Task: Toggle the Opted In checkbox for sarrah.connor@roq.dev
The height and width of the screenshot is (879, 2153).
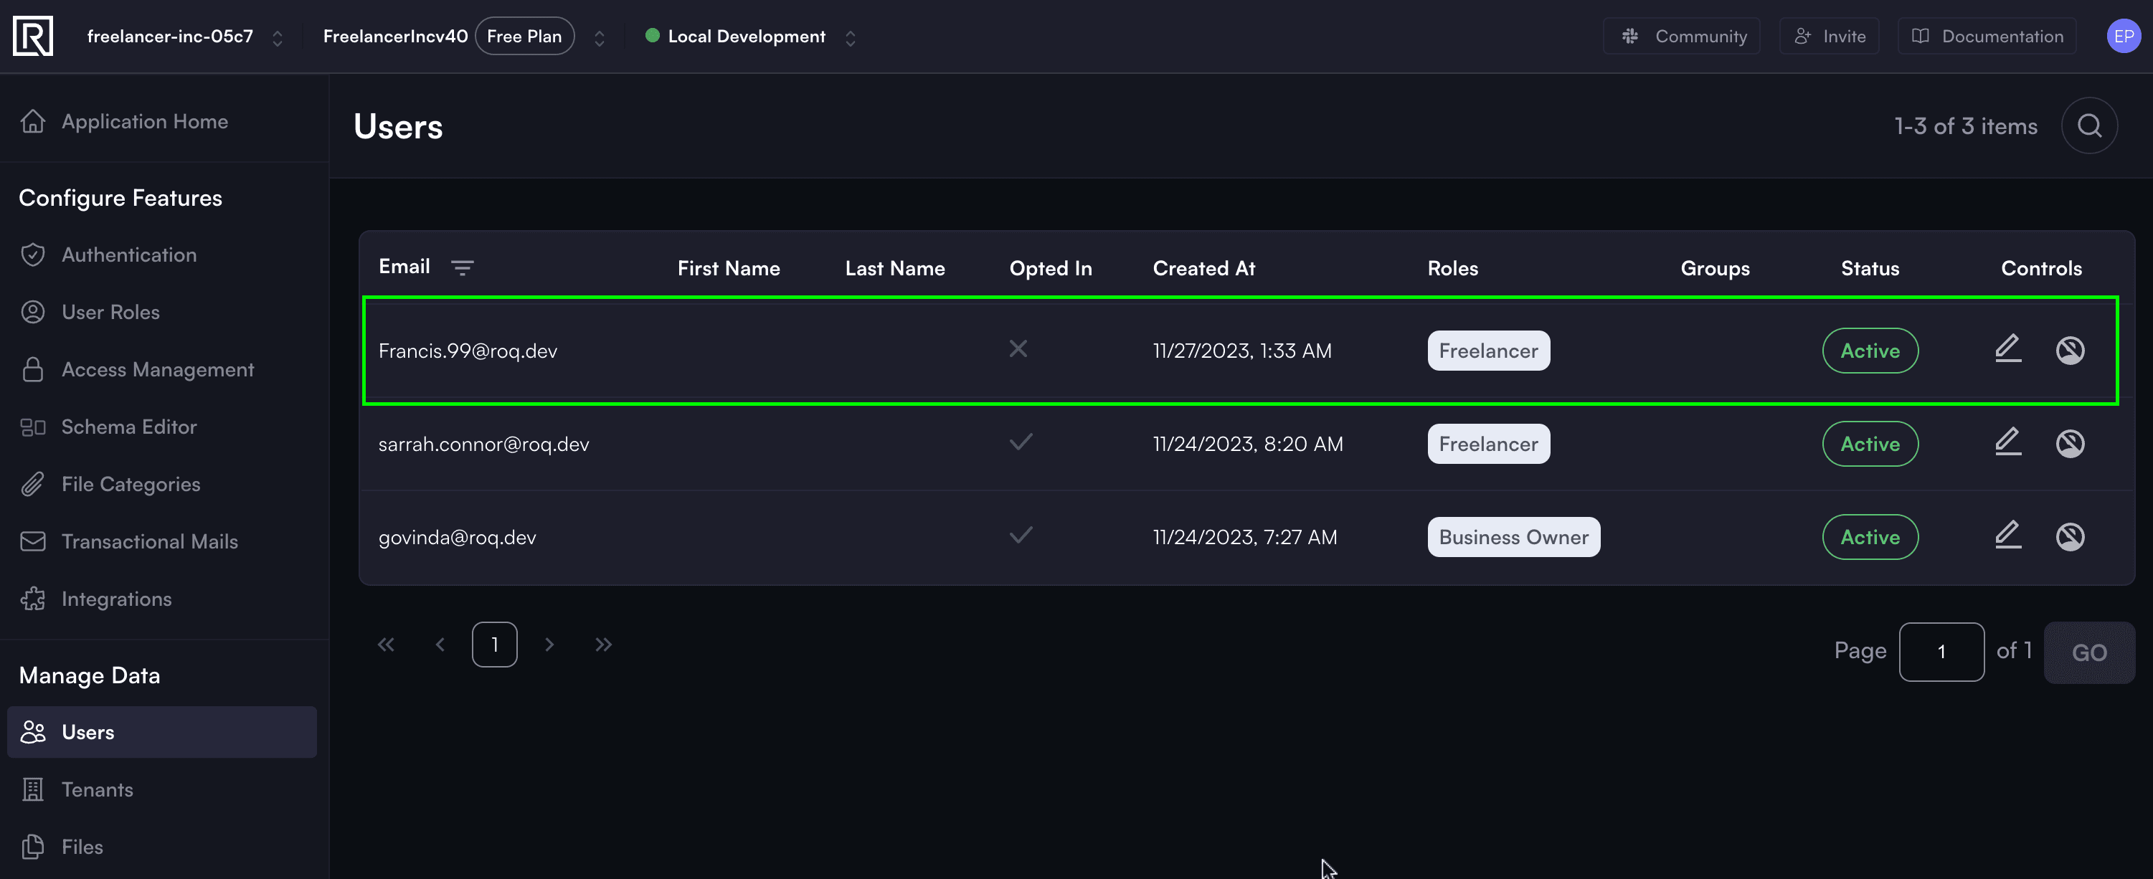Action: click(x=1021, y=442)
